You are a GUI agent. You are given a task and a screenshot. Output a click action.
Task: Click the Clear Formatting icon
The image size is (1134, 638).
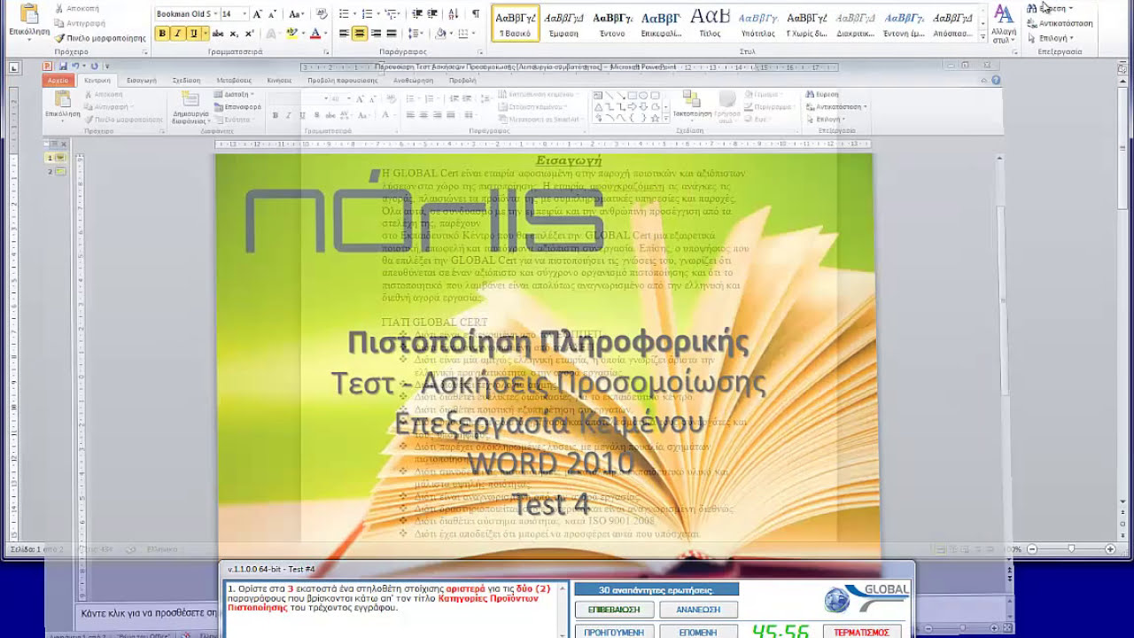point(322,14)
